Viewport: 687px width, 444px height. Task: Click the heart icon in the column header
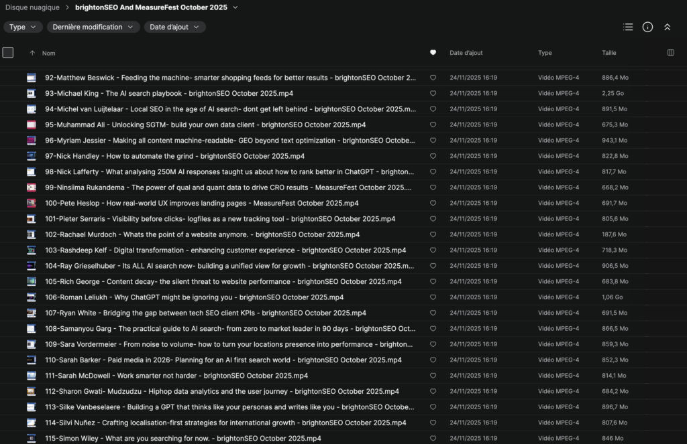433,53
